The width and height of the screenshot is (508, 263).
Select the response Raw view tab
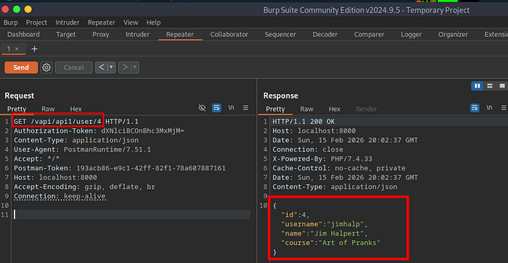click(x=306, y=109)
